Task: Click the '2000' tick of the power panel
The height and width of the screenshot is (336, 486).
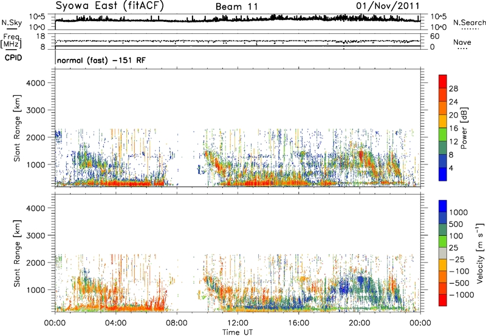Action: 35,137
